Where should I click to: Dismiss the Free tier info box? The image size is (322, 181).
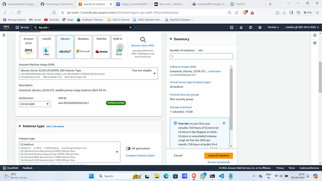click(x=224, y=123)
